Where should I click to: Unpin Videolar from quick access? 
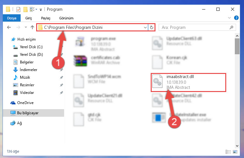pyautogui.click(x=62, y=93)
